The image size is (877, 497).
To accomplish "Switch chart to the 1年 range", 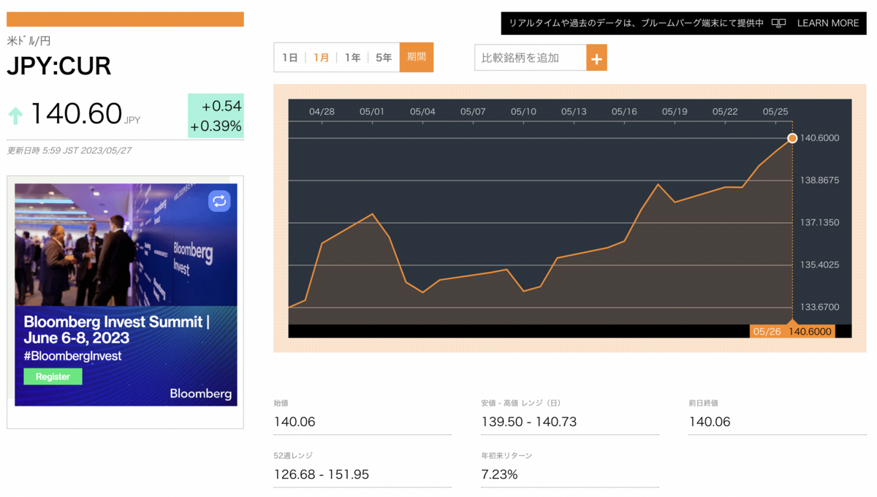I will tap(353, 58).
